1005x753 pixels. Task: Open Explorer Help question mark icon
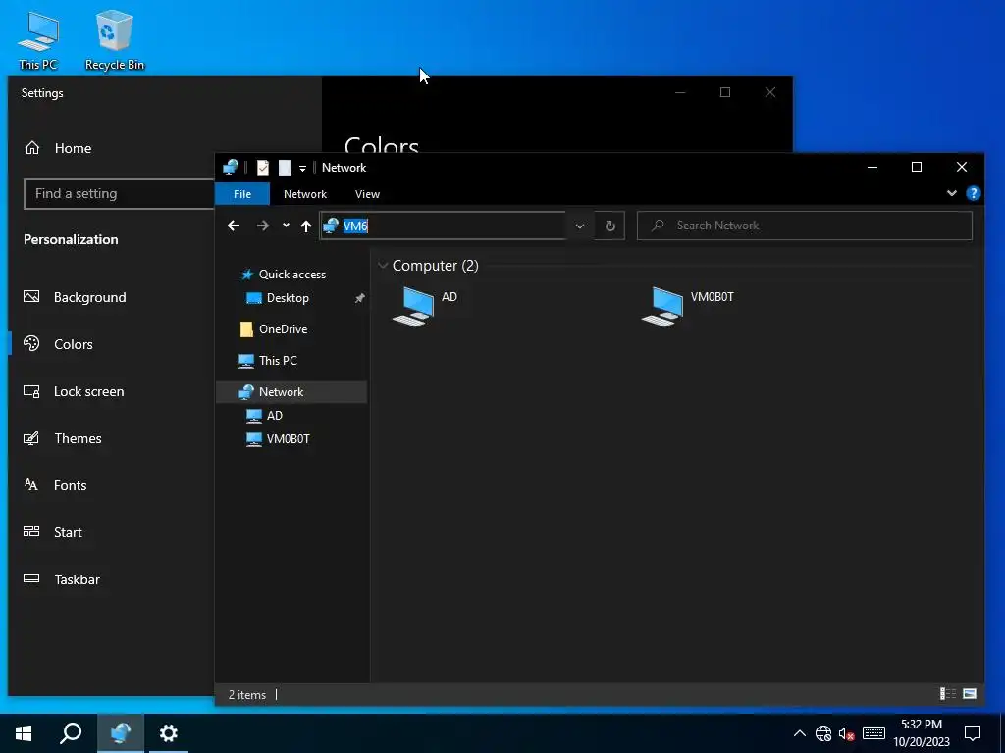(x=973, y=193)
